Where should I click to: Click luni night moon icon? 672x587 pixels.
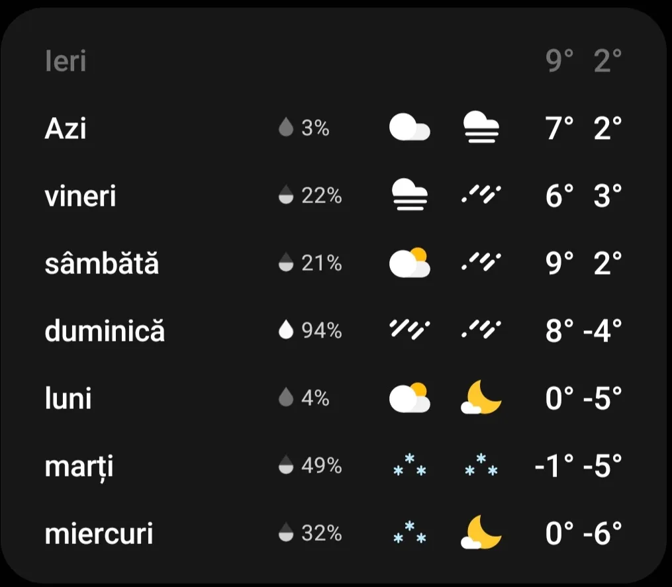(x=481, y=398)
